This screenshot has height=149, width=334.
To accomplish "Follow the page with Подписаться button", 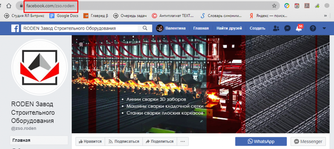I will pyautogui.click(x=124, y=142).
